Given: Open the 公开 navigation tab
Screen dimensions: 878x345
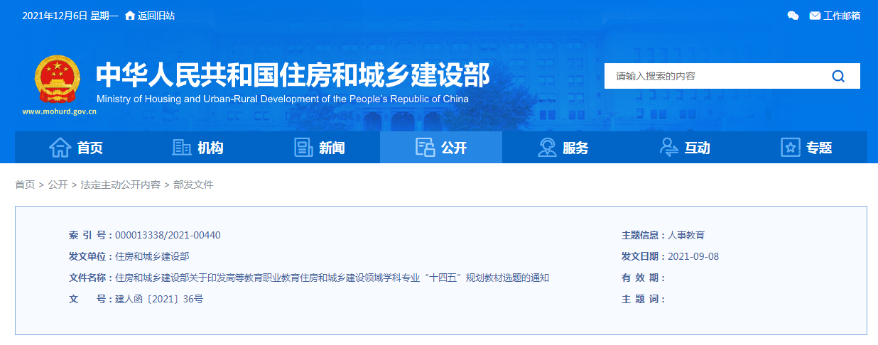Looking at the screenshot, I should pyautogui.click(x=441, y=148).
